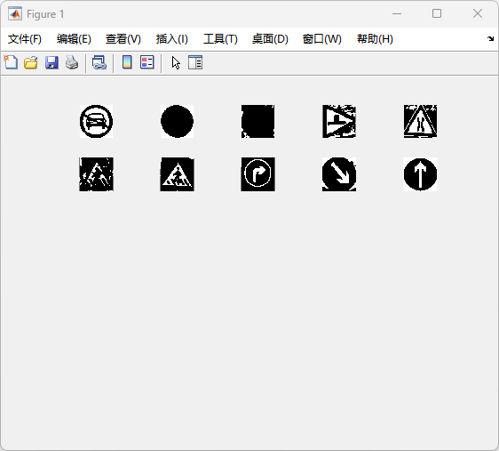Select the no-motor-vehicles sign image
499x451 pixels.
point(96,122)
